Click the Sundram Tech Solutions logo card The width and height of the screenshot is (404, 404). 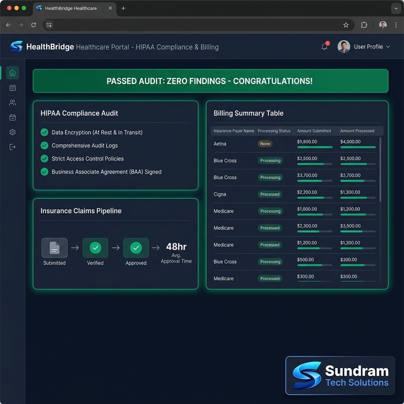pos(340,376)
